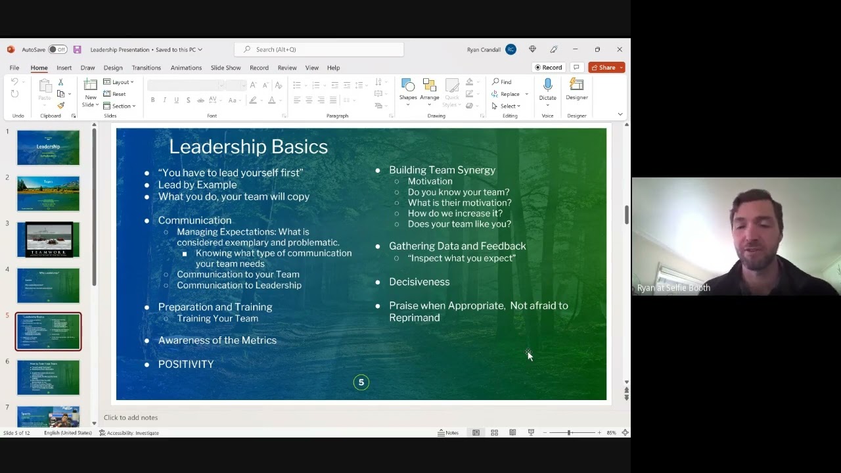Click the Copy icon in Clipboard group
The width and height of the screenshot is (841, 473).
click(60, 94)
